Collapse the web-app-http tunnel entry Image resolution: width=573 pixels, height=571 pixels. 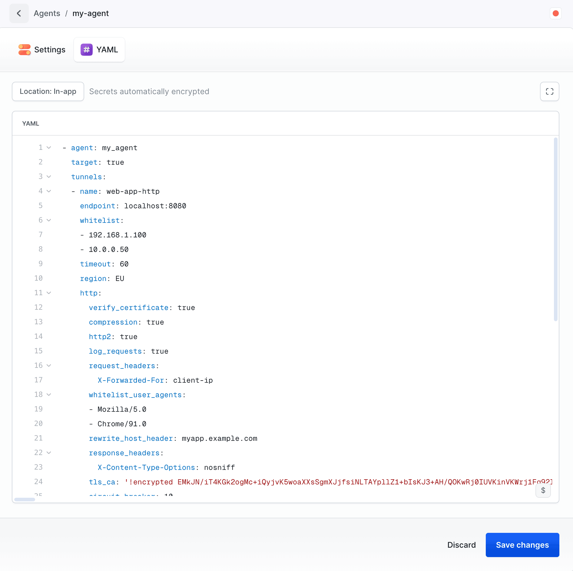49,191
